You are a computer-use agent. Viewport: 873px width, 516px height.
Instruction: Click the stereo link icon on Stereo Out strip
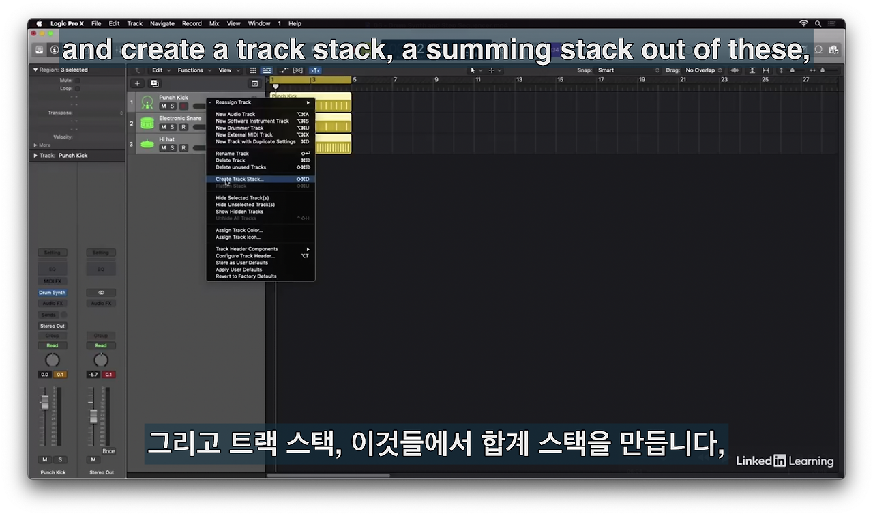pos(101,292)
